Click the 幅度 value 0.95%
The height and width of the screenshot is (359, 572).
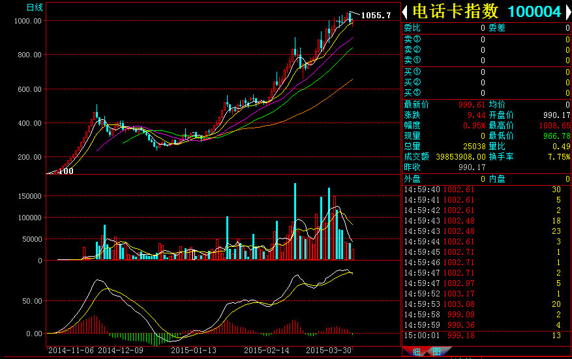pyautogui.click(x=474, y=125)
